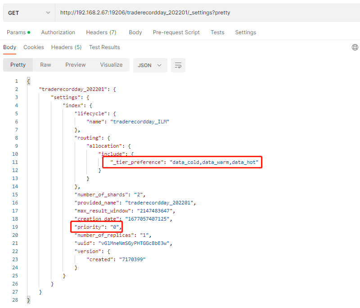Open the request Settings tab
The height and width of the screenshot is (308, 360).
tap(245, 32)
